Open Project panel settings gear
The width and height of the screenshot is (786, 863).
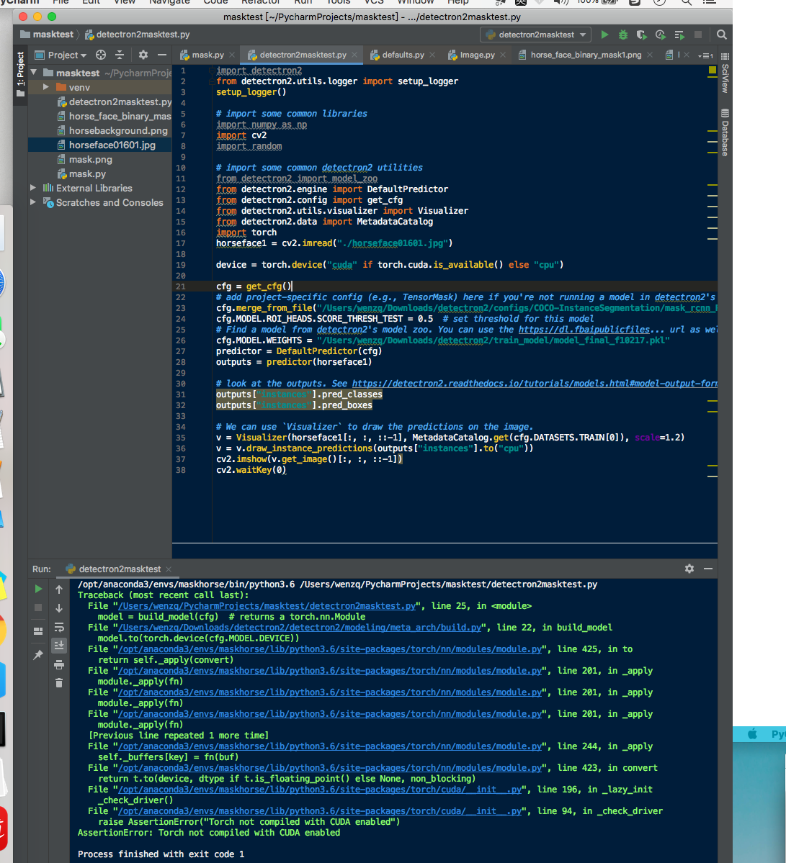(143, 55)
